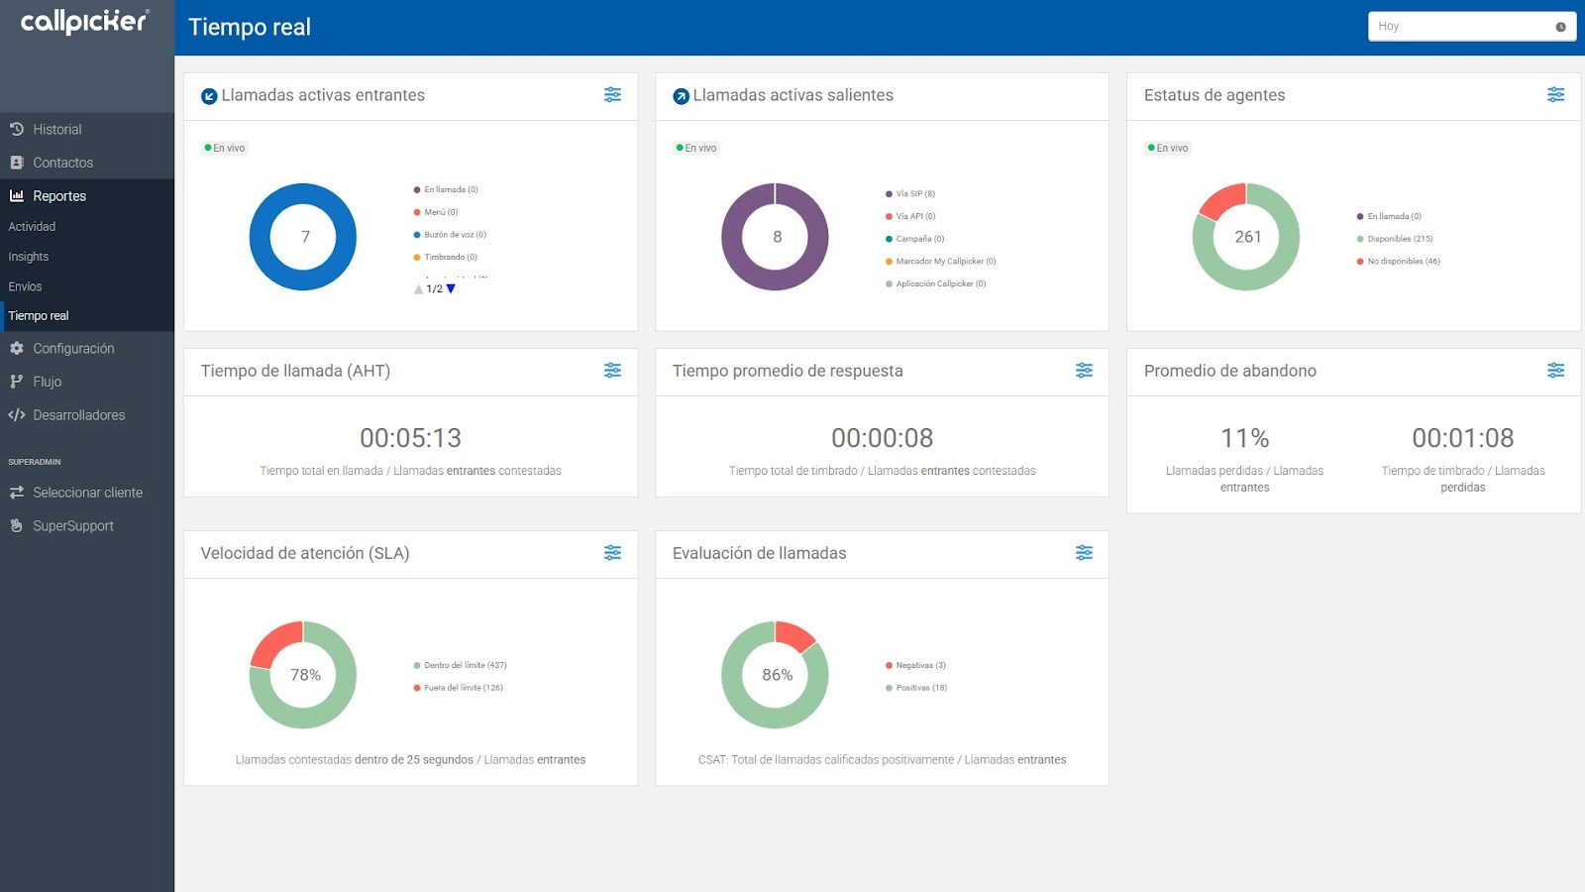
Task: Click settings sliders icon on Tiempo de llamada (AHT)
Action: click(612, 371)
